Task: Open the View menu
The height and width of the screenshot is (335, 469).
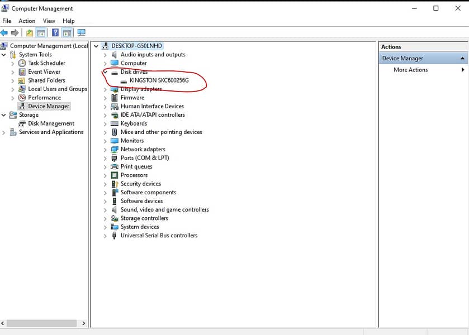Action: (x=49, y=21)
